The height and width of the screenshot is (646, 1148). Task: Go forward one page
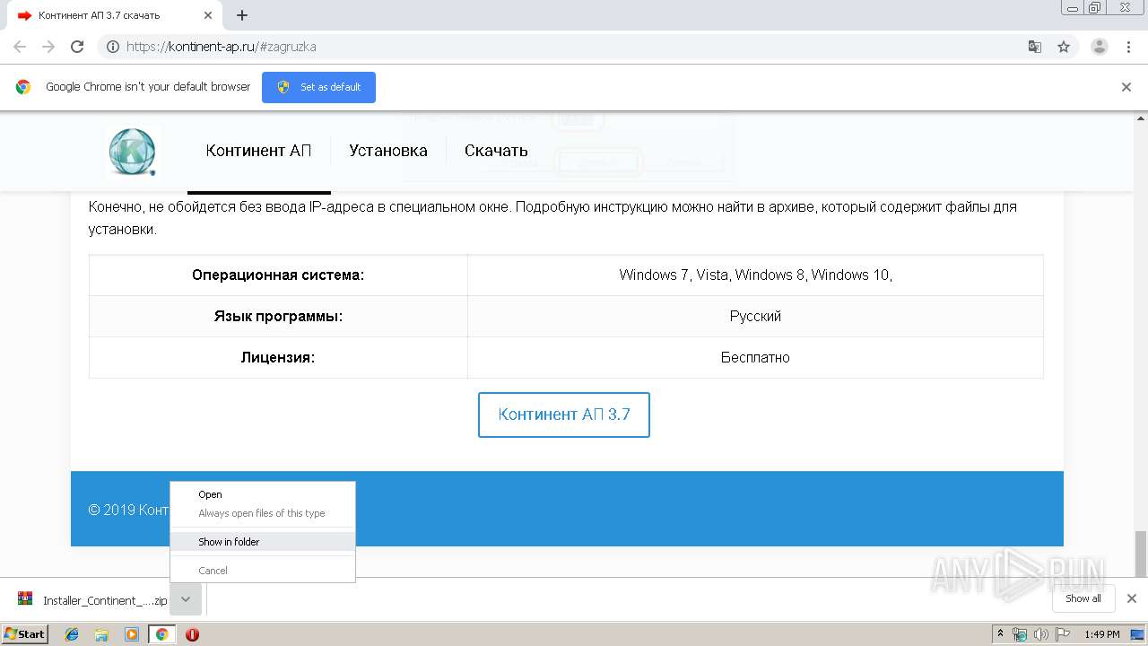click(48, 47)
